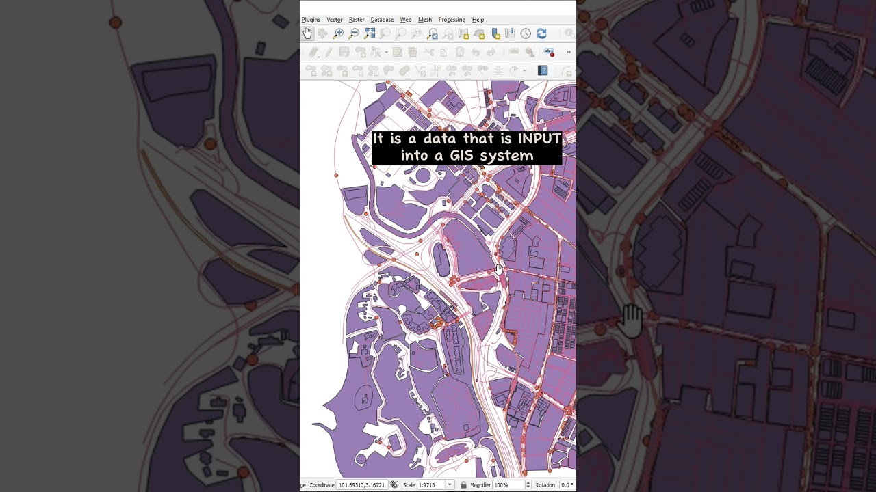The height and width of the screenshot is (492, 876).
Task: Open dropdown arrow beside Rotate Point Symbols
Action: (524, 71)
